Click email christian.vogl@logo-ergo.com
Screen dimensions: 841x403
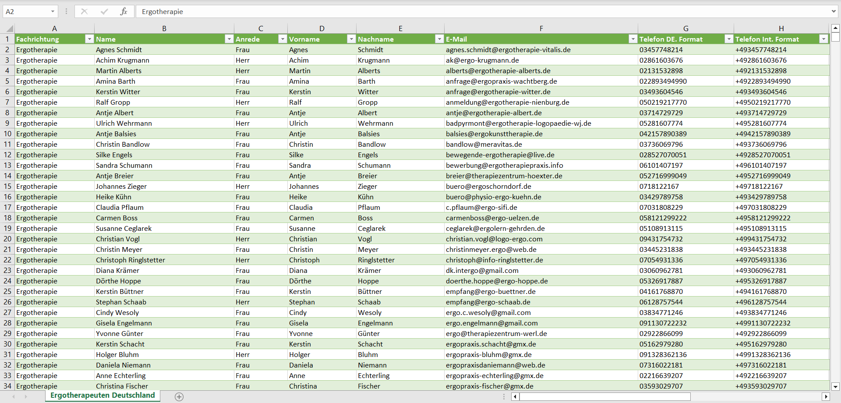tap(541, 239)
